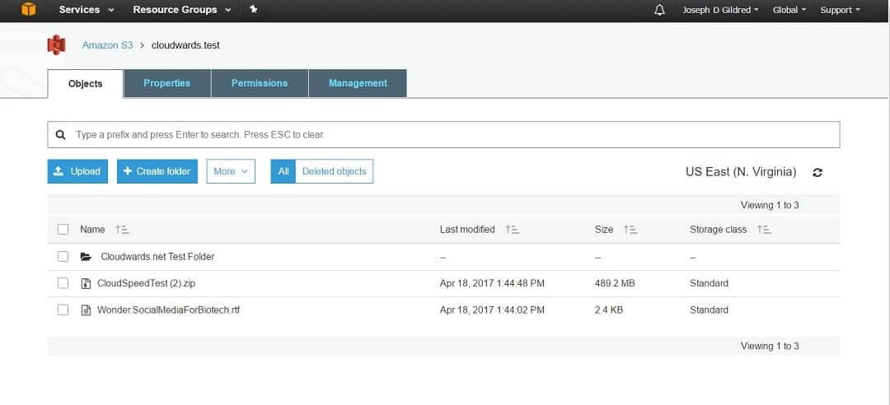This screenshot has width=890, height=405.
Task: Sort by Last modified using its sort icon
Action: click(512, 230)
